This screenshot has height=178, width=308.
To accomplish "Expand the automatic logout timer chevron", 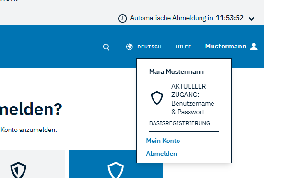I will 251,19.
